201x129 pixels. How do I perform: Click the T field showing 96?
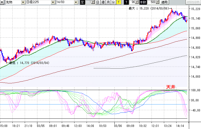tap(132, 2)
